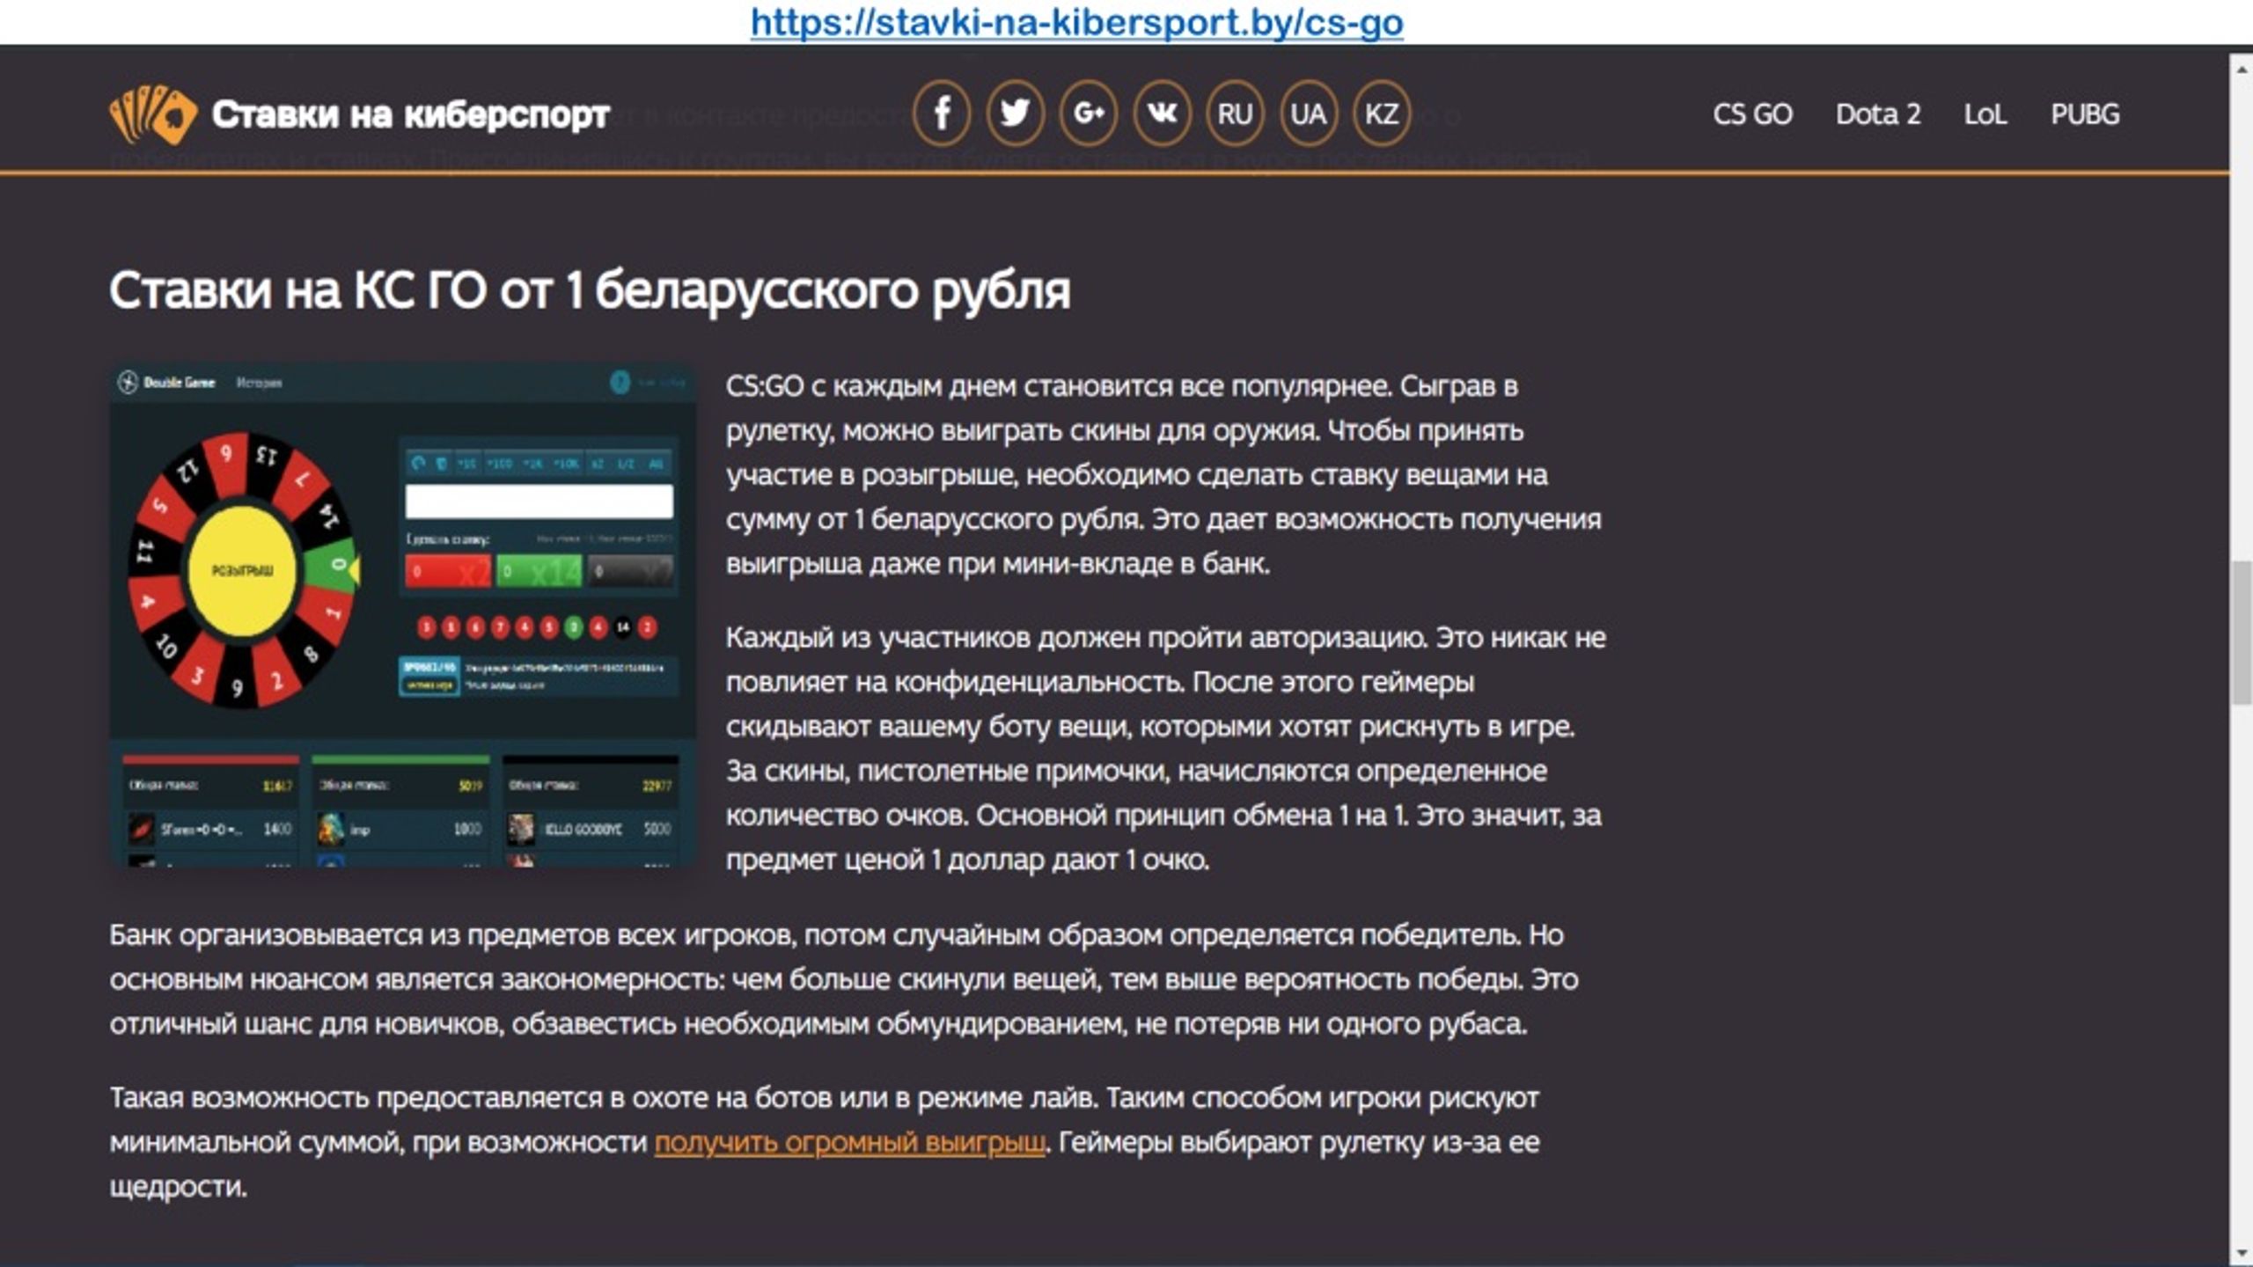Click the roulette Double Game screenshot
The image size is (2253, 1267).
pos(402,615)
